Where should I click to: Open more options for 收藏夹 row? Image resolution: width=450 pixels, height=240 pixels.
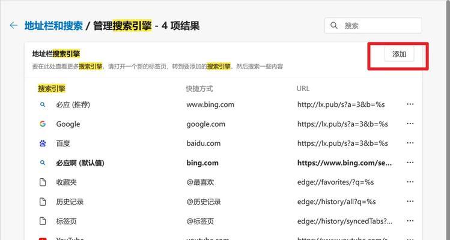pos(410,182)
